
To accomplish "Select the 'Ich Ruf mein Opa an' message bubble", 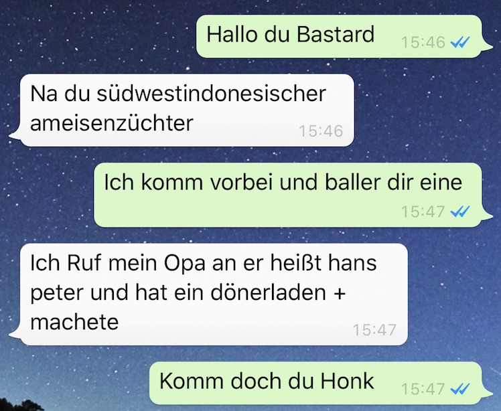I will coord(211,294).
